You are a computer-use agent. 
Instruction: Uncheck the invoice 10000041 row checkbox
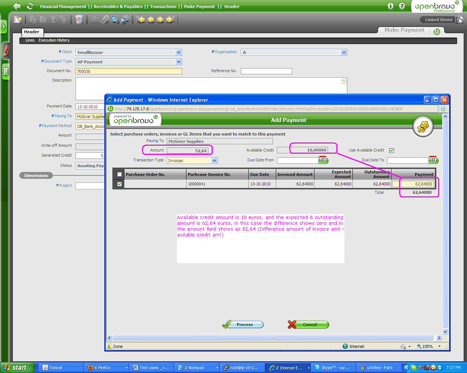click(119, 184)
